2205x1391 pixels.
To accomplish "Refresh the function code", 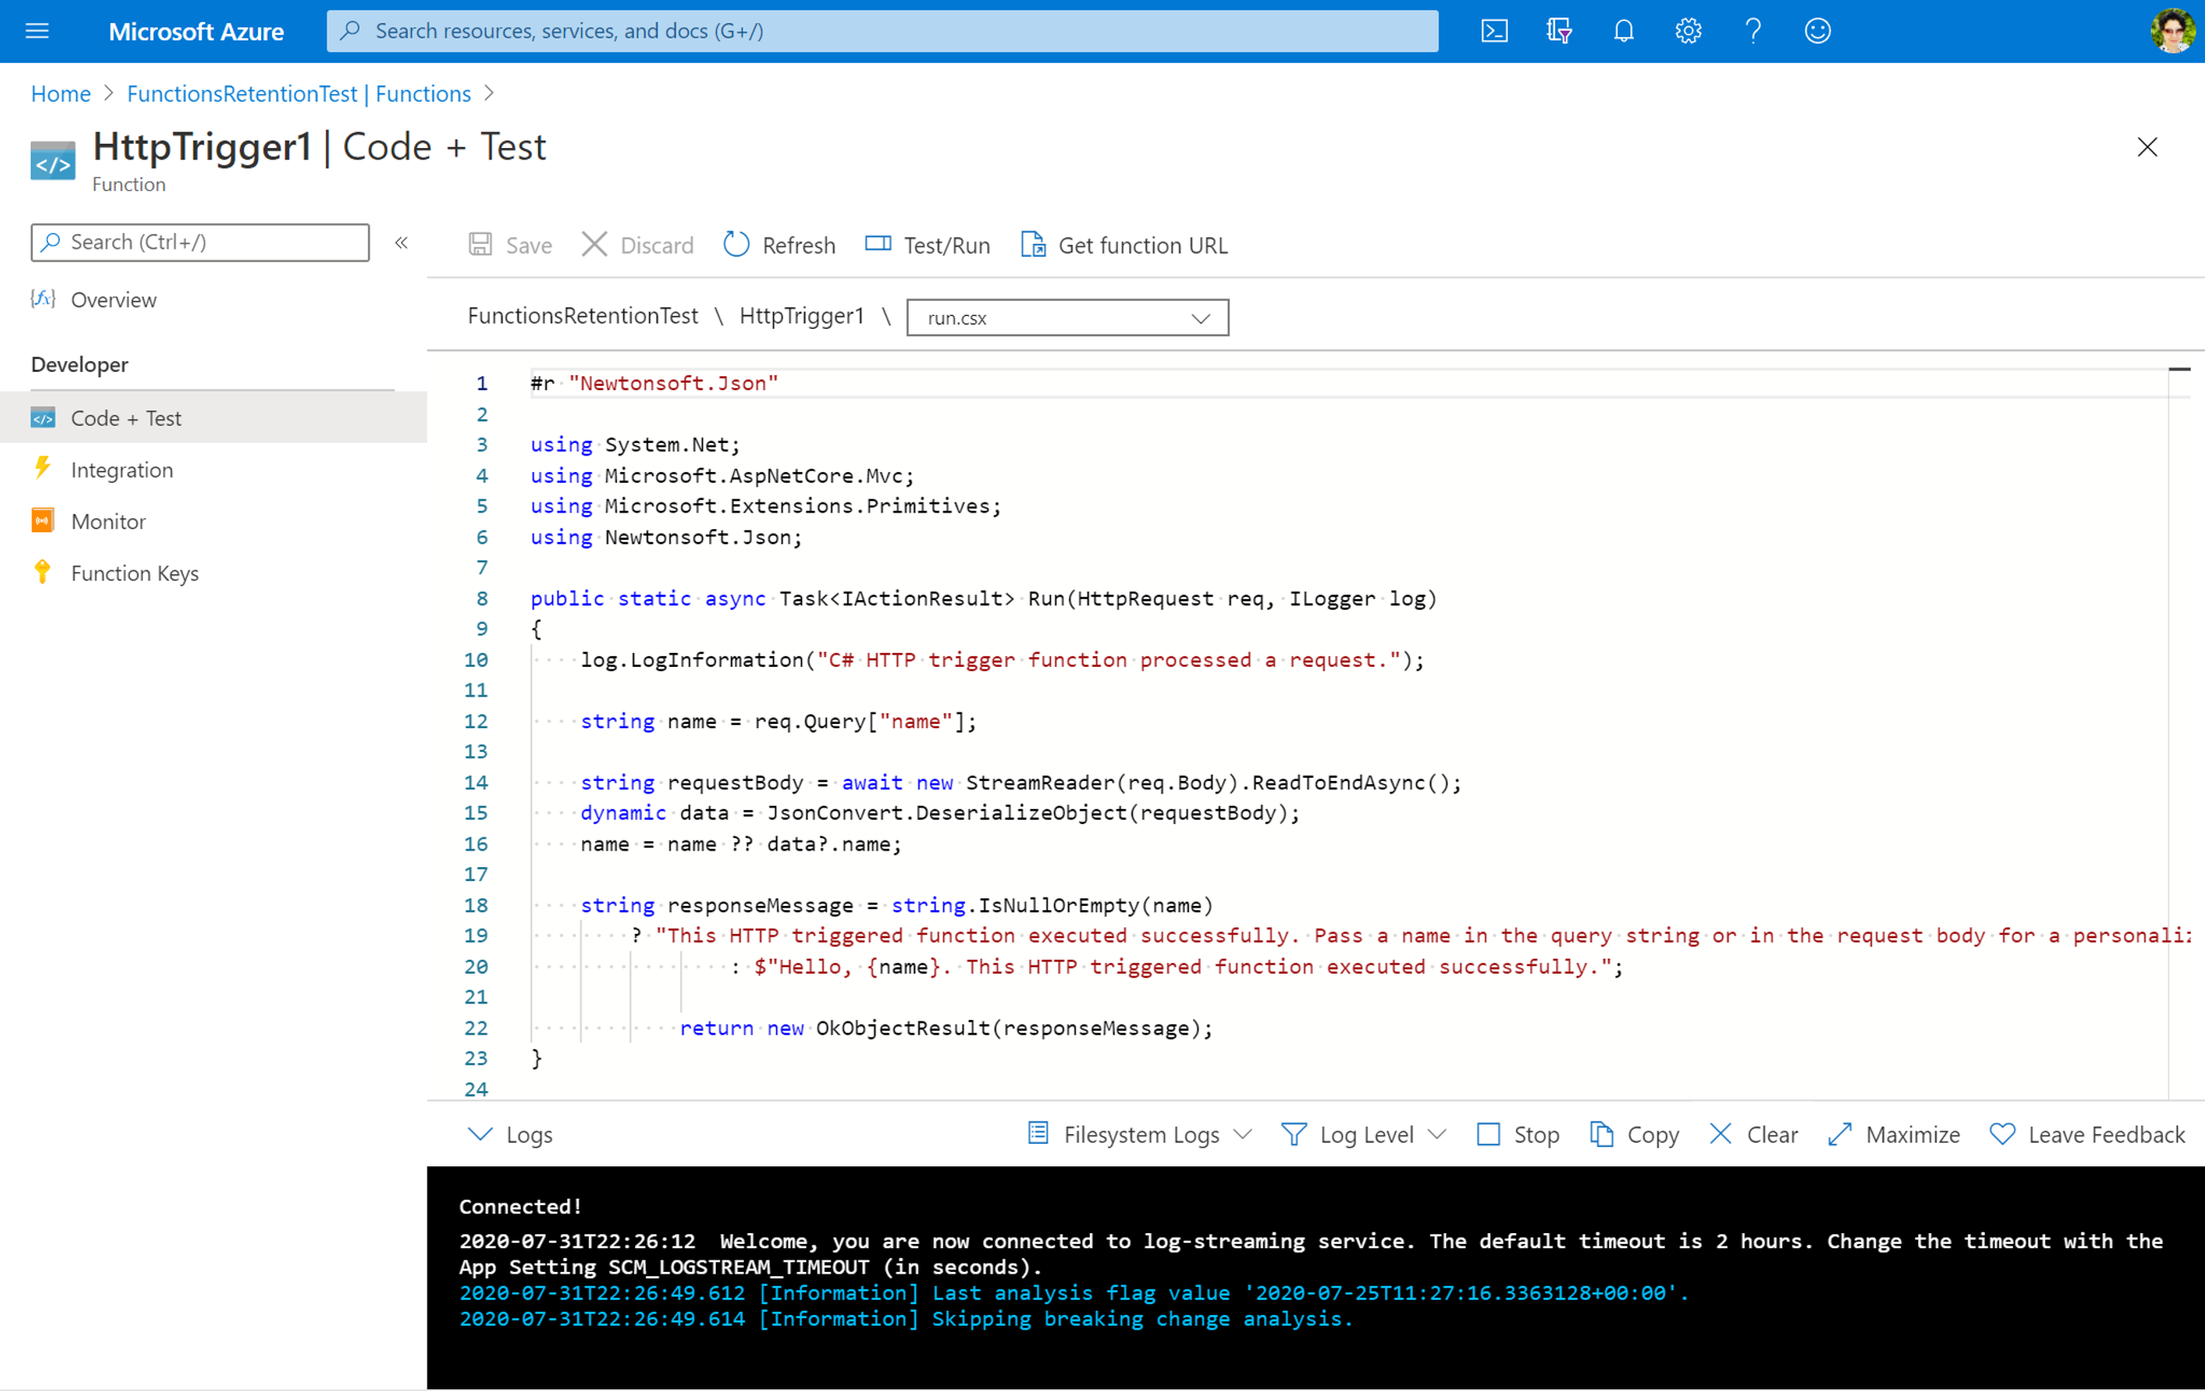I will pos(780,245).
